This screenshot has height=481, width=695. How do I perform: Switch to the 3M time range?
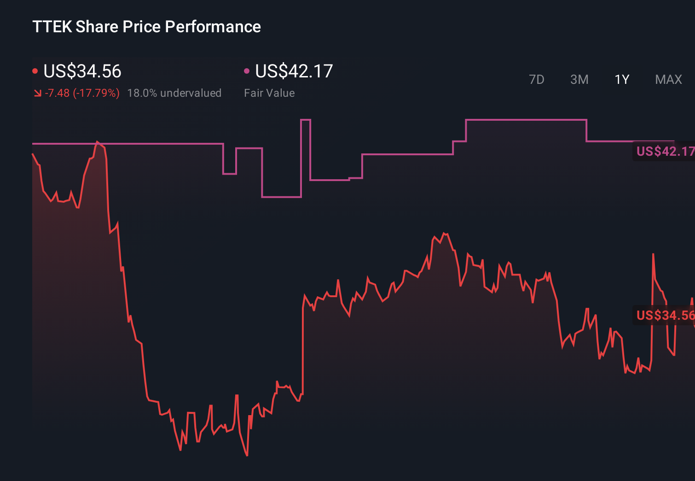tap(579, 79)
